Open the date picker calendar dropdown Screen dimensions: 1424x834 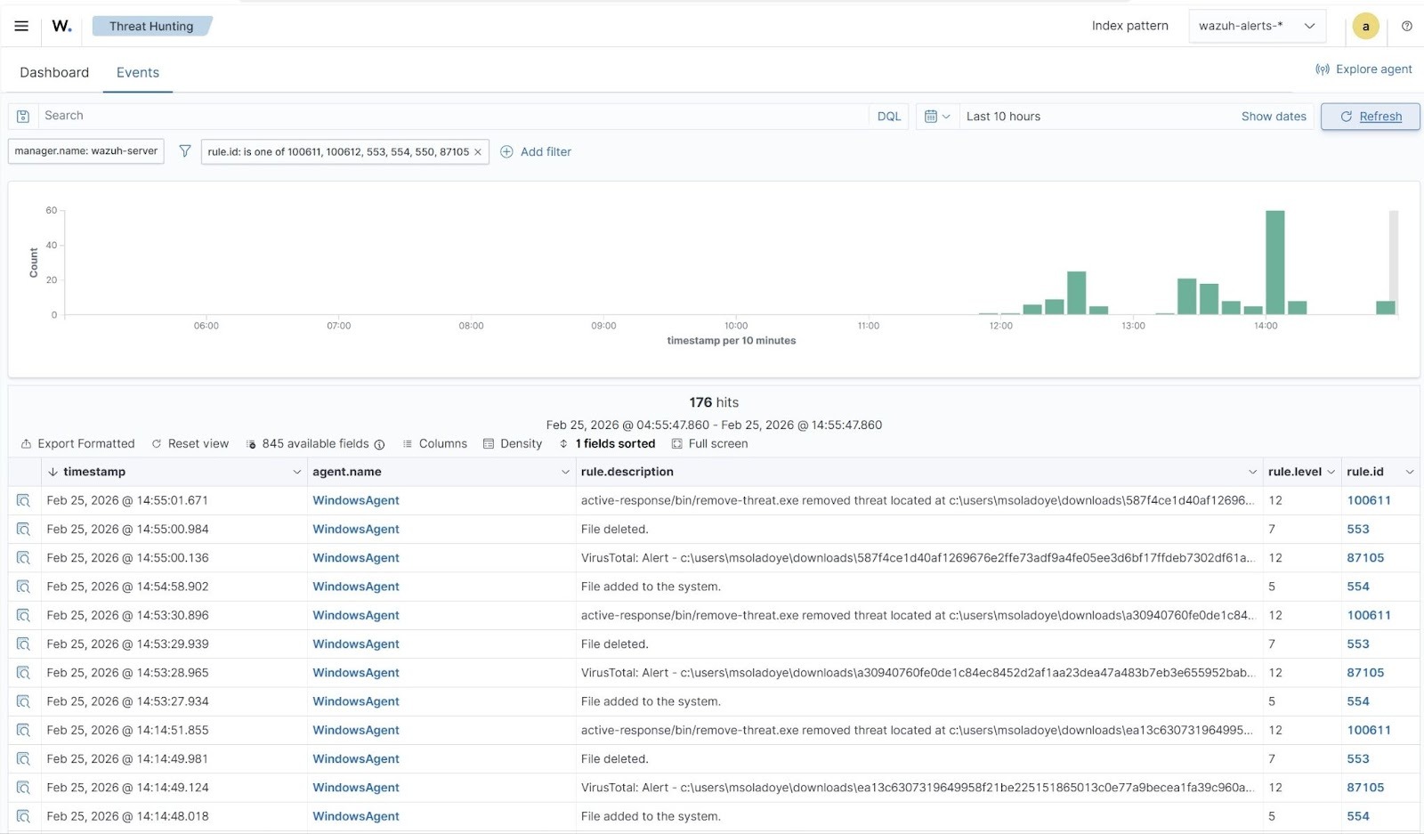tap(936, 116)
